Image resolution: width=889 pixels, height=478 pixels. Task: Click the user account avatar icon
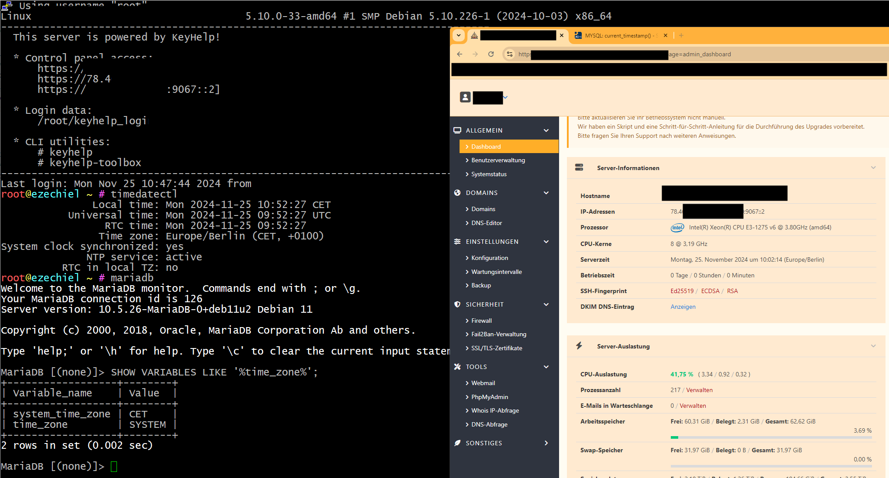coord(465,97)
